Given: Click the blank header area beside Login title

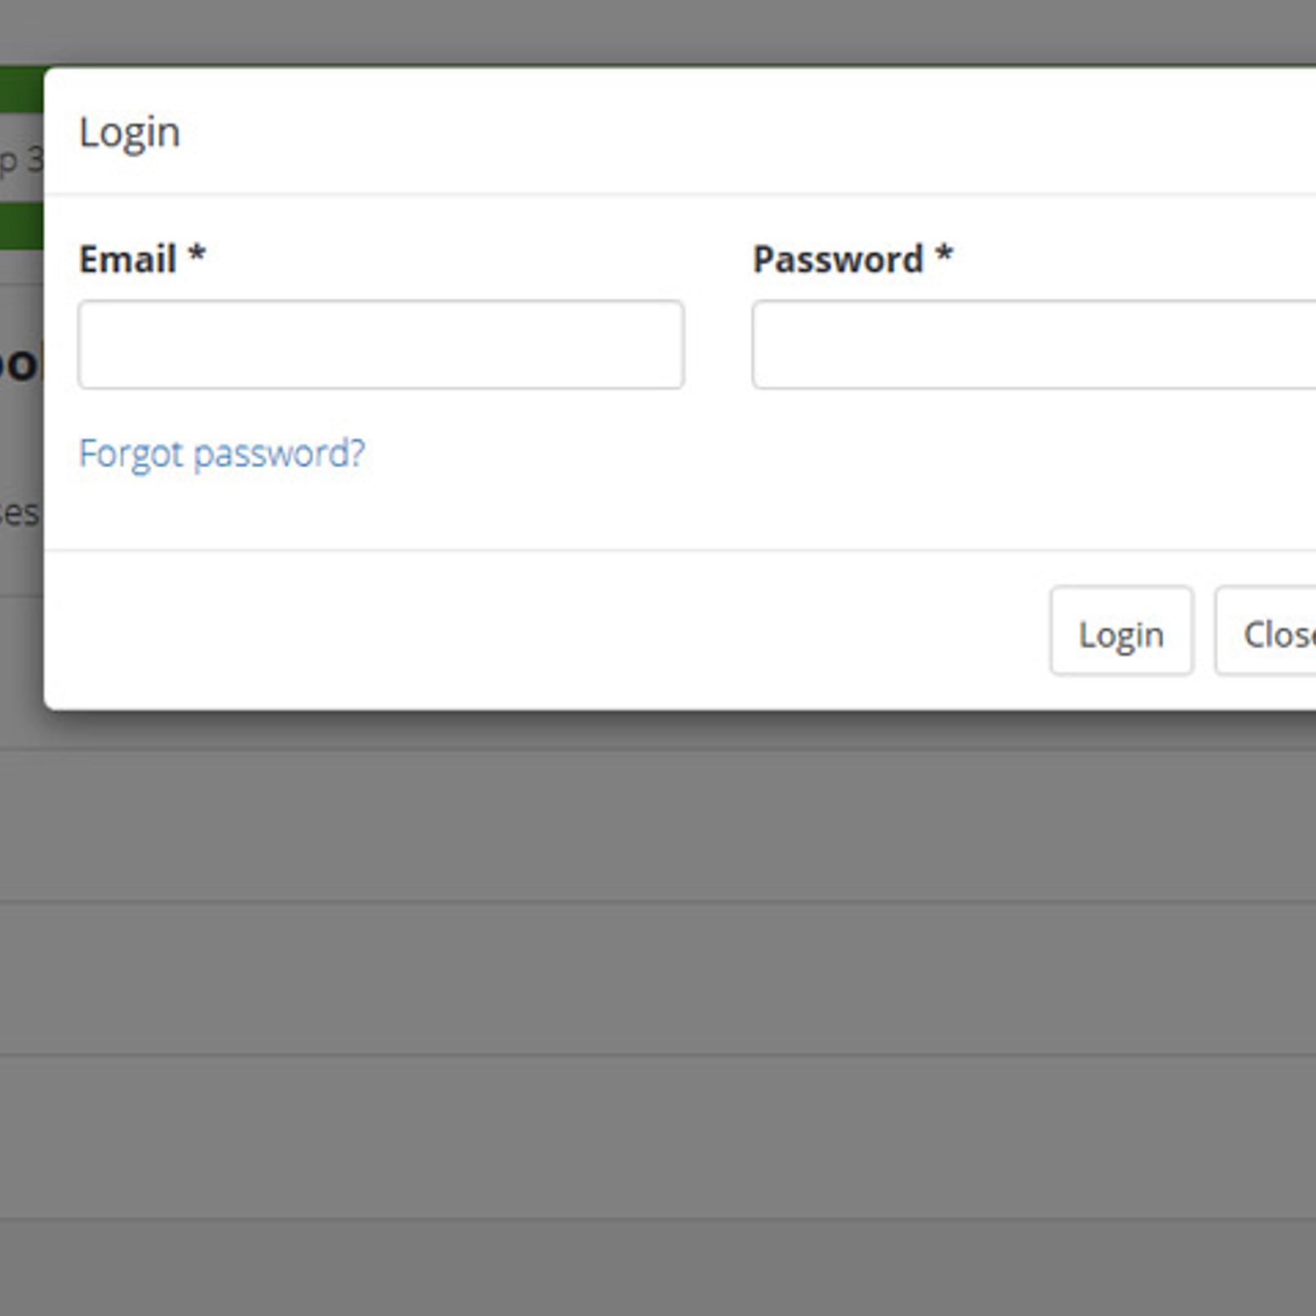Looking at the screenshot, I should click(740, 132).
